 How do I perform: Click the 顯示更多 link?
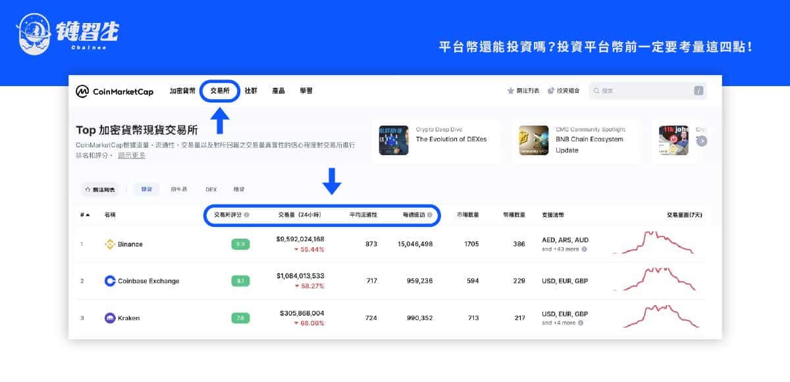[x=132, y=155]
